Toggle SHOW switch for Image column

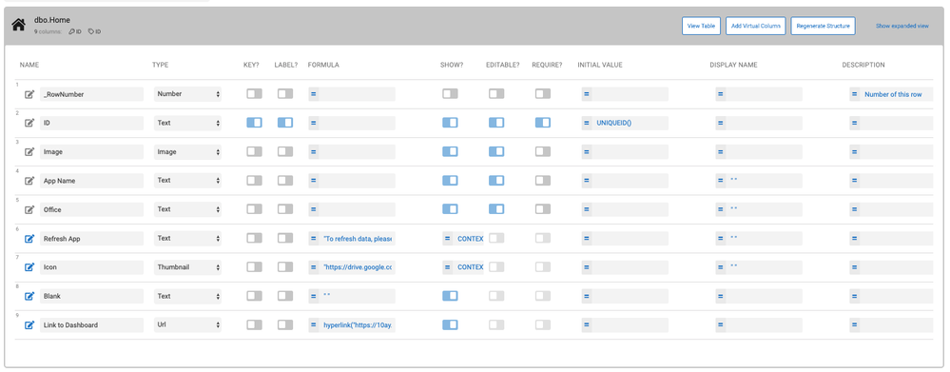[450, 151]
